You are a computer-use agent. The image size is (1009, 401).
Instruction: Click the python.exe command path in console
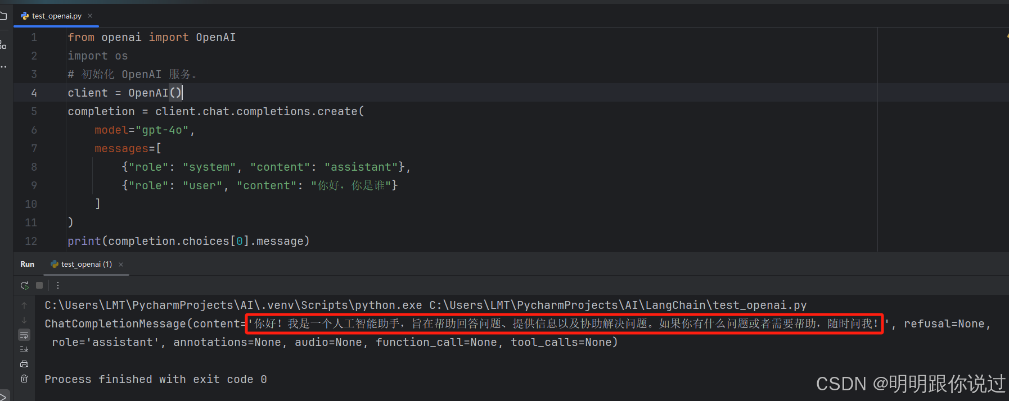click(x=233, y=305)
